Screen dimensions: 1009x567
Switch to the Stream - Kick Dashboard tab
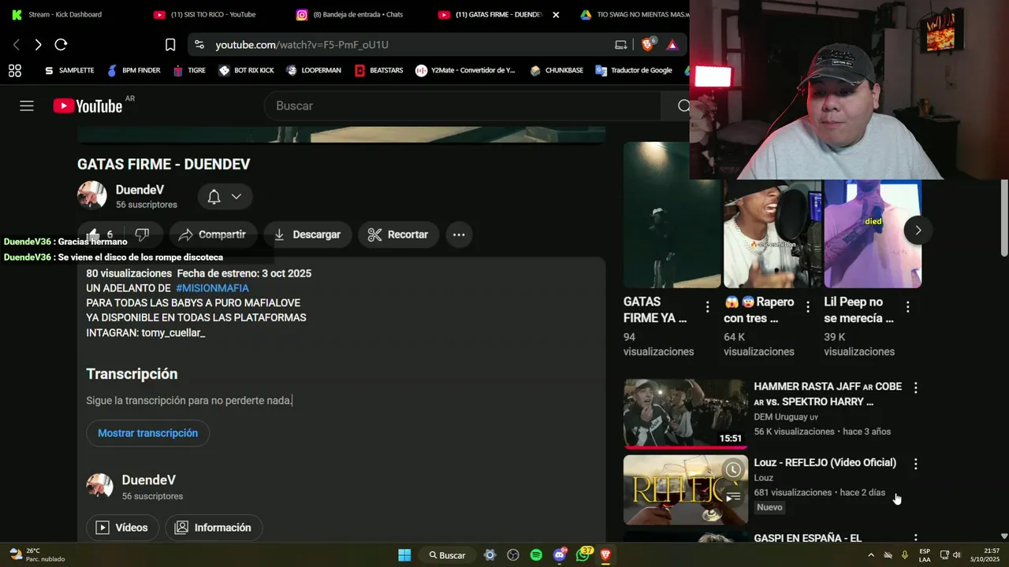65,14
